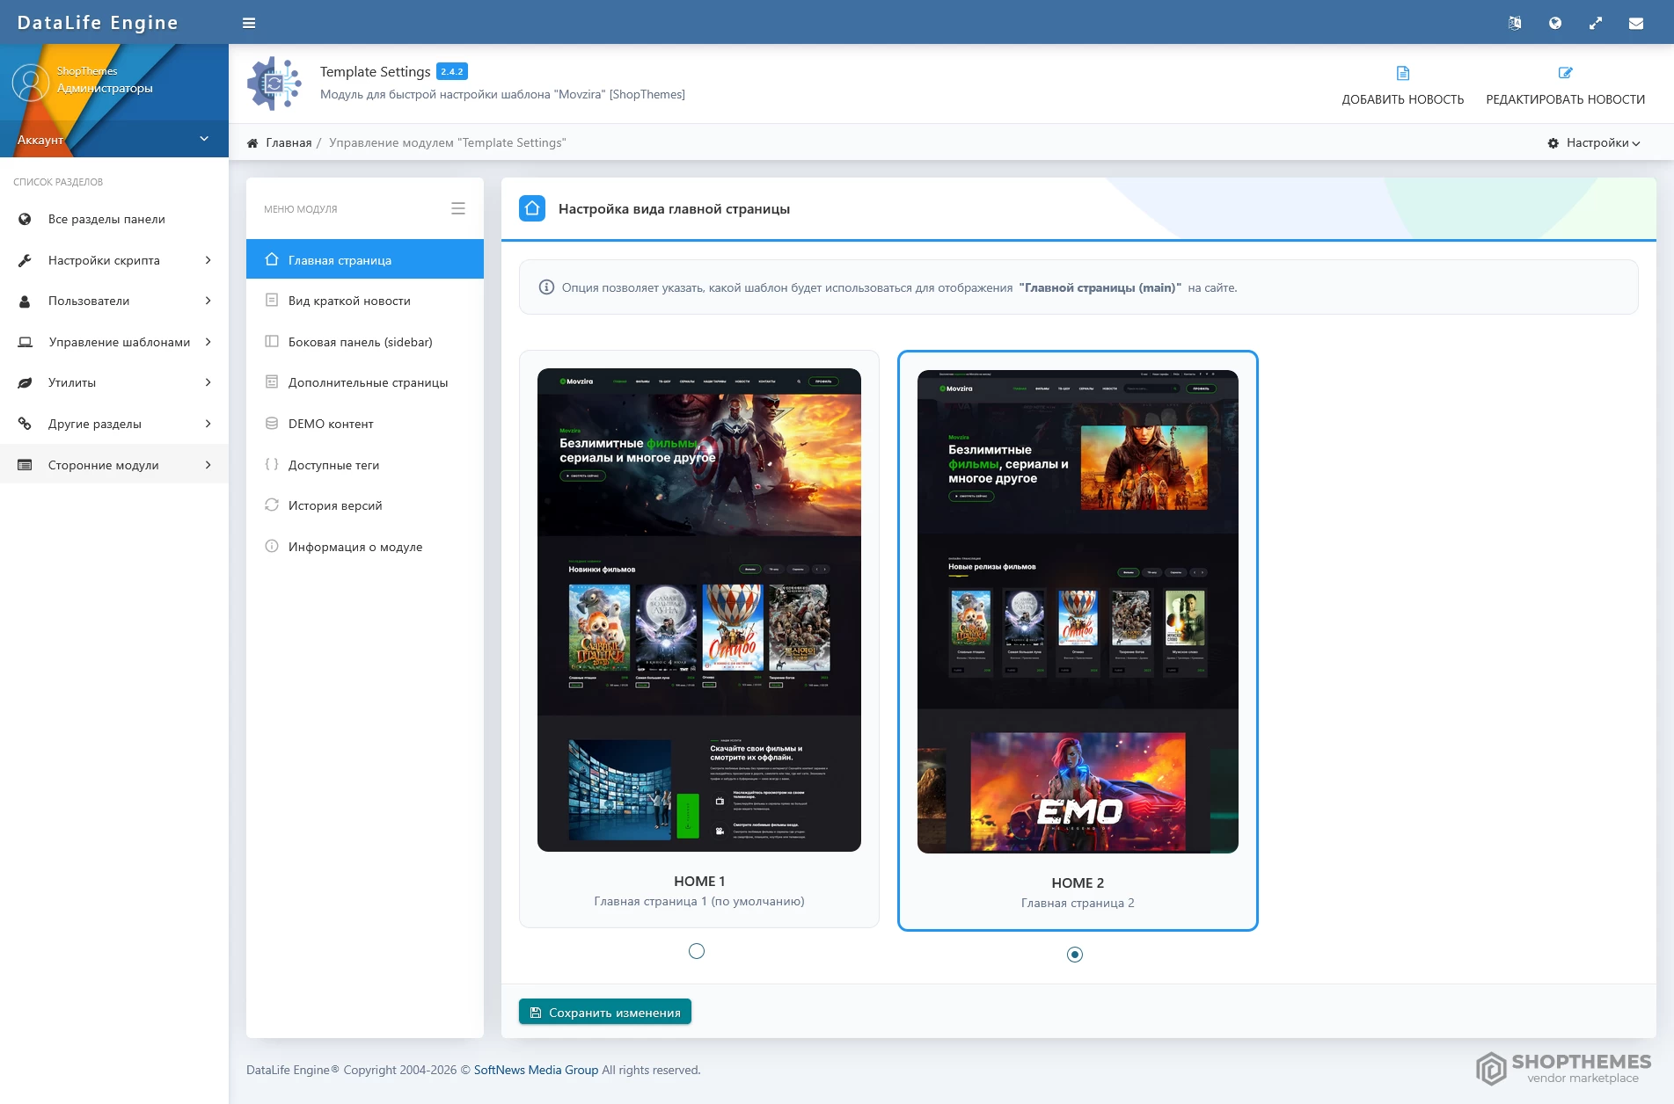
Task: Select the HOME 1 radio button
Action: coord(697,951)
